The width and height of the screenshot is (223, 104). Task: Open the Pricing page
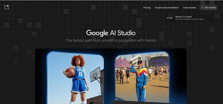[147, 8]
